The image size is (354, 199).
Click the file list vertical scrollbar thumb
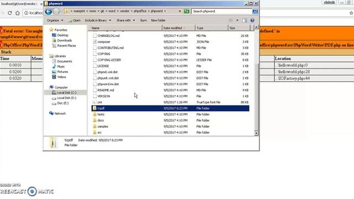click(x=256, y=97)
